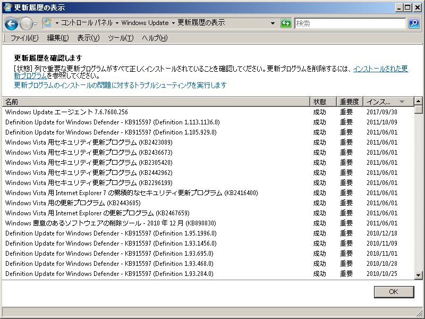This screenshot has width=425, height=319.
Task: Select security update KB2423089 row
Action: tap(208, 142)
